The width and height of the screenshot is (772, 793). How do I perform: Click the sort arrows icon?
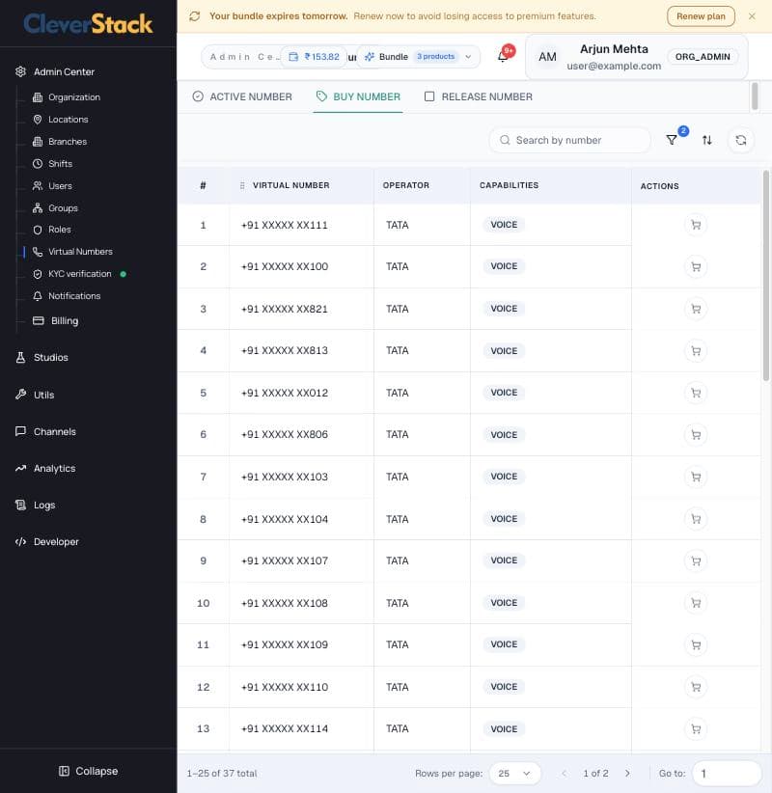point(707,140)
